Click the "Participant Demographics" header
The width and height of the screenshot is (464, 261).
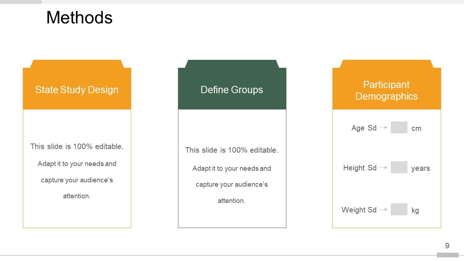pos(386,90)
